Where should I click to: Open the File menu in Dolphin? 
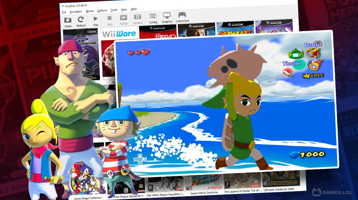pyautogui.click(x=64, y=12)
